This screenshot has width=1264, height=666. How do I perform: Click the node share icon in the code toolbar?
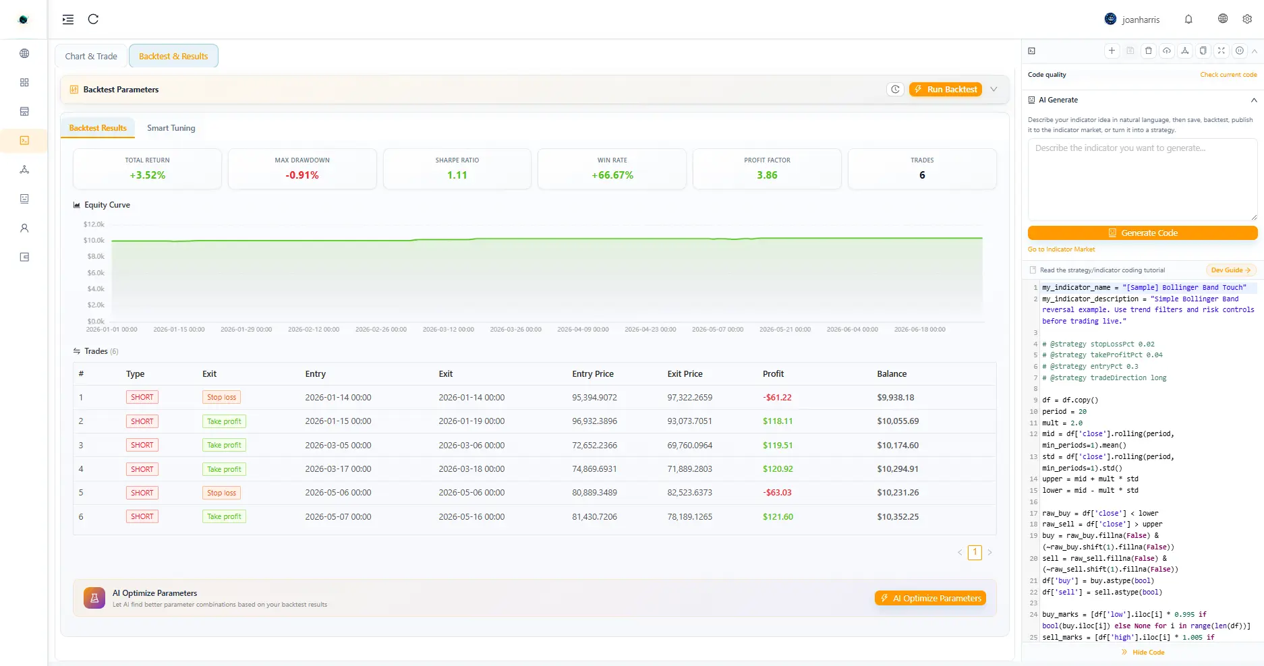pyautogui.click(x=1185, y=51)
